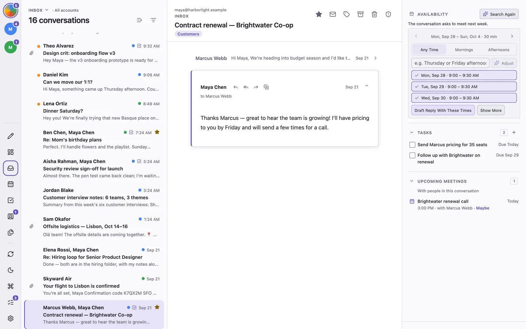526x329 pixels.
Task: Open the INBOX folder dropdown
Action: [38, 10]
